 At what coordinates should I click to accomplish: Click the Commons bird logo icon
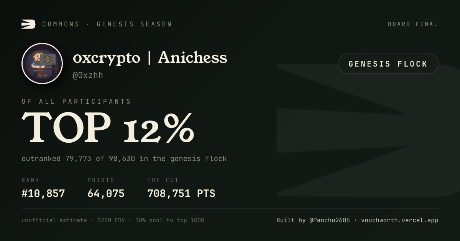click(x=28, y=24)
